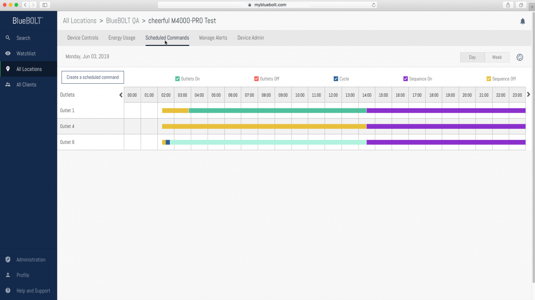This screenshot has width=535, height=300.
Task: Click the Help and Support question icon
Action: pyautogui.click(x=8, y=290)
